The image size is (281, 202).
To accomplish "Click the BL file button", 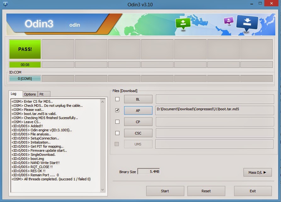I will tap(138, 99).
